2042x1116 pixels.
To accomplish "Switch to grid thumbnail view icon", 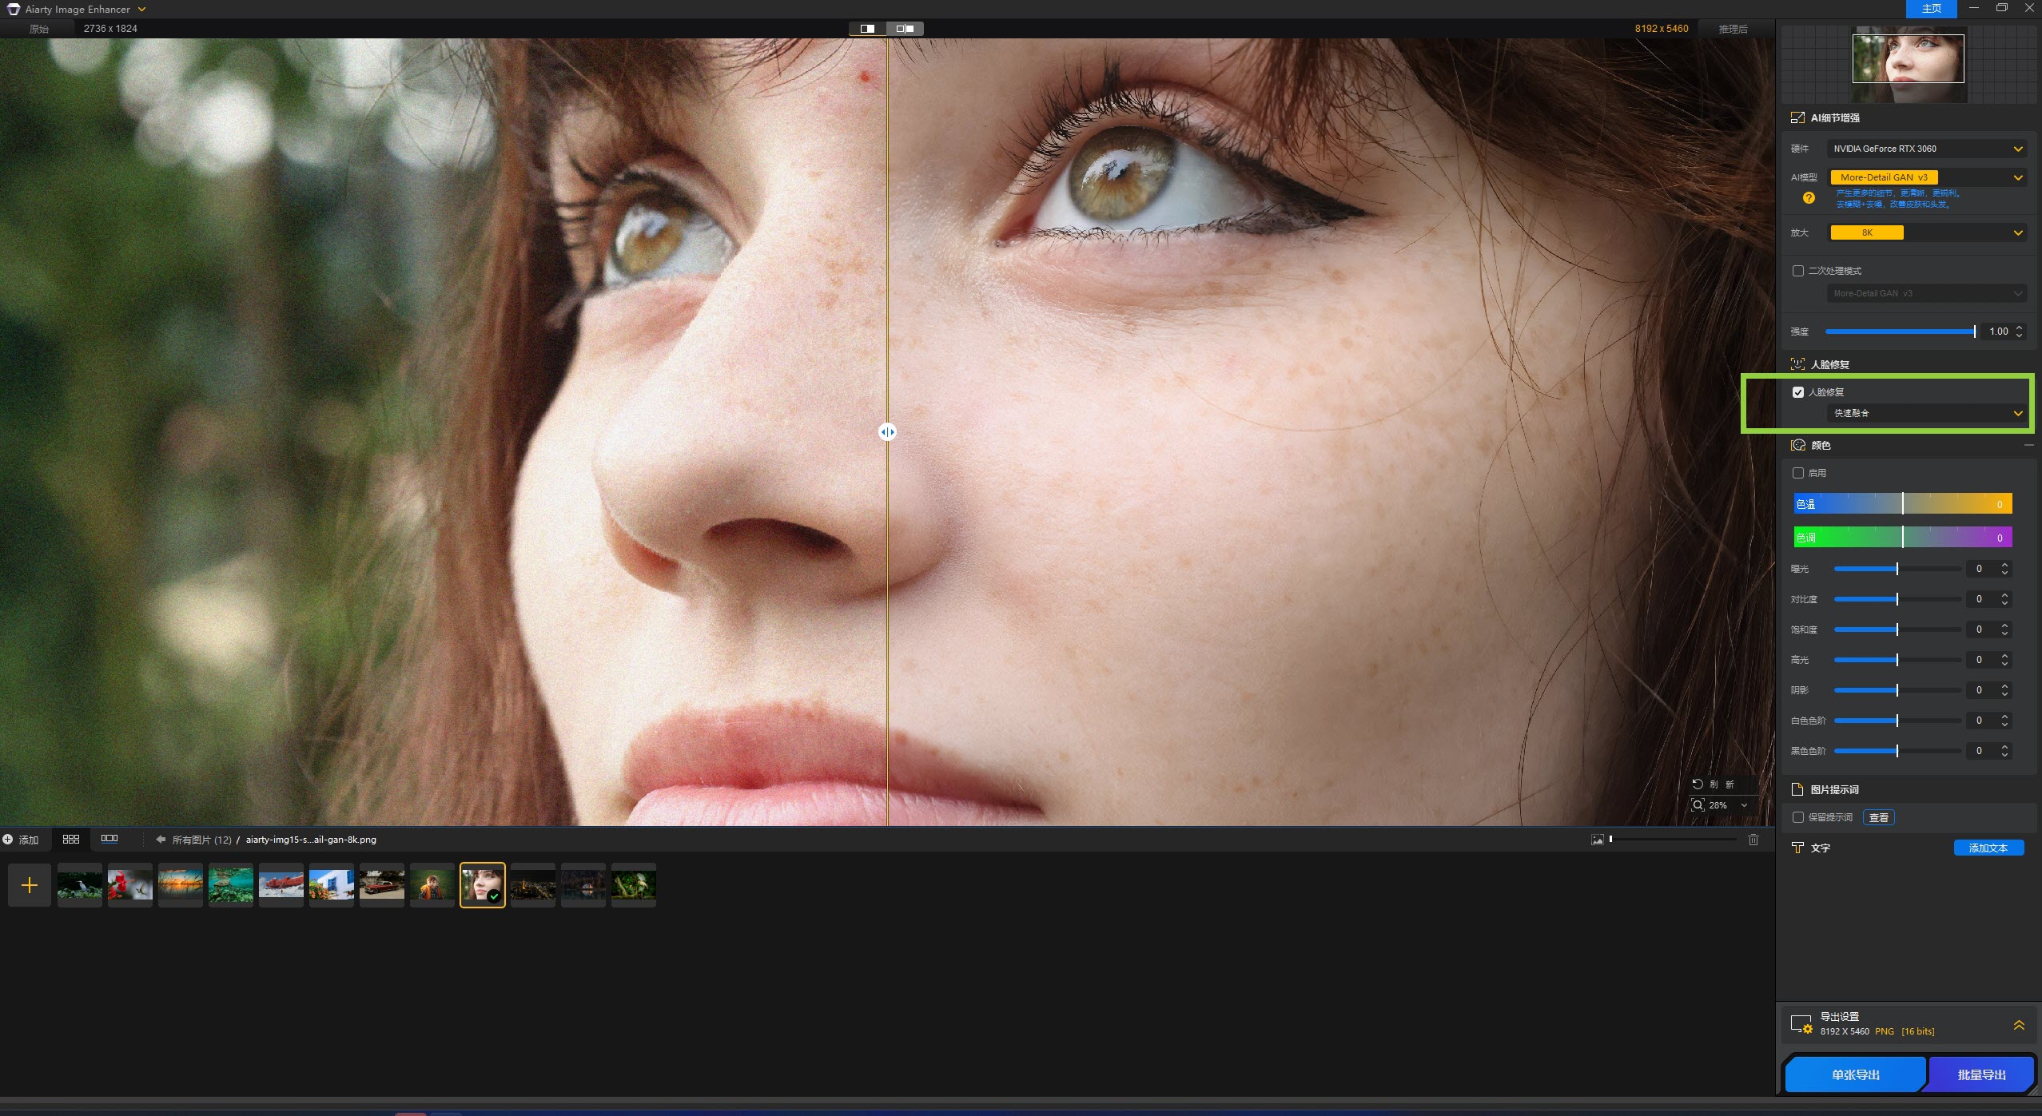I will [x=71, y=839].
